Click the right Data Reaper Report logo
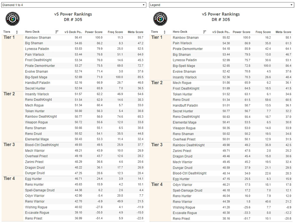The height and width of the screenshot is (223, 295). (x=160, y=19)
